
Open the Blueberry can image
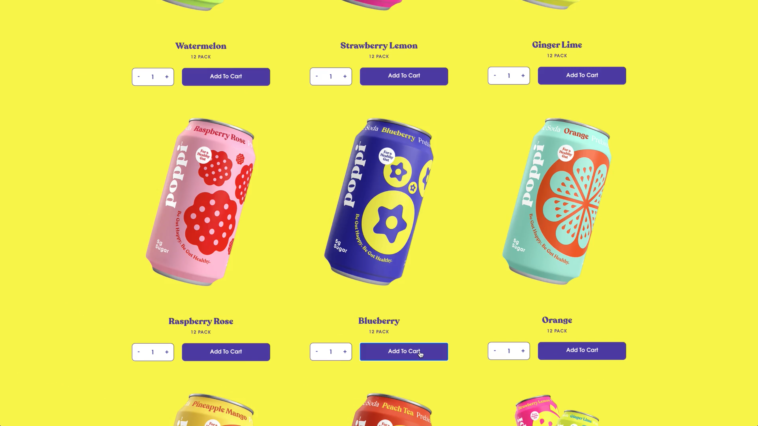[x=379, y=201]
